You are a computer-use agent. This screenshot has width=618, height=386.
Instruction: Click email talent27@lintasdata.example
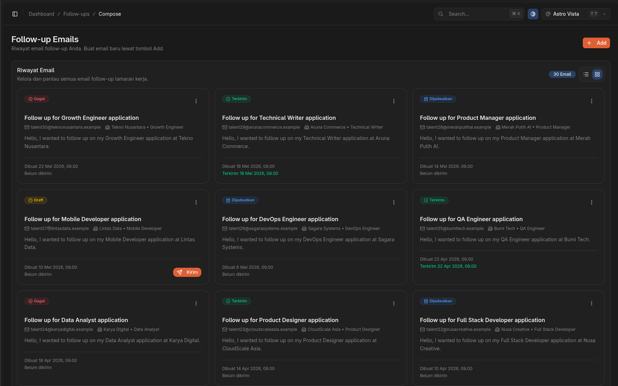[60, 228]
